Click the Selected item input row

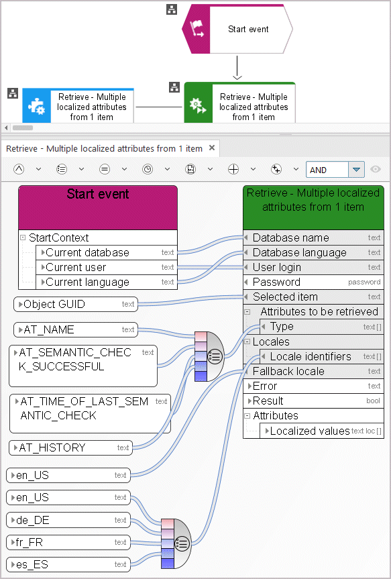pyautogui.click(x=313, y=297)
